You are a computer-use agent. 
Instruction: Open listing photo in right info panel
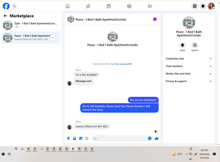point(189,22)
